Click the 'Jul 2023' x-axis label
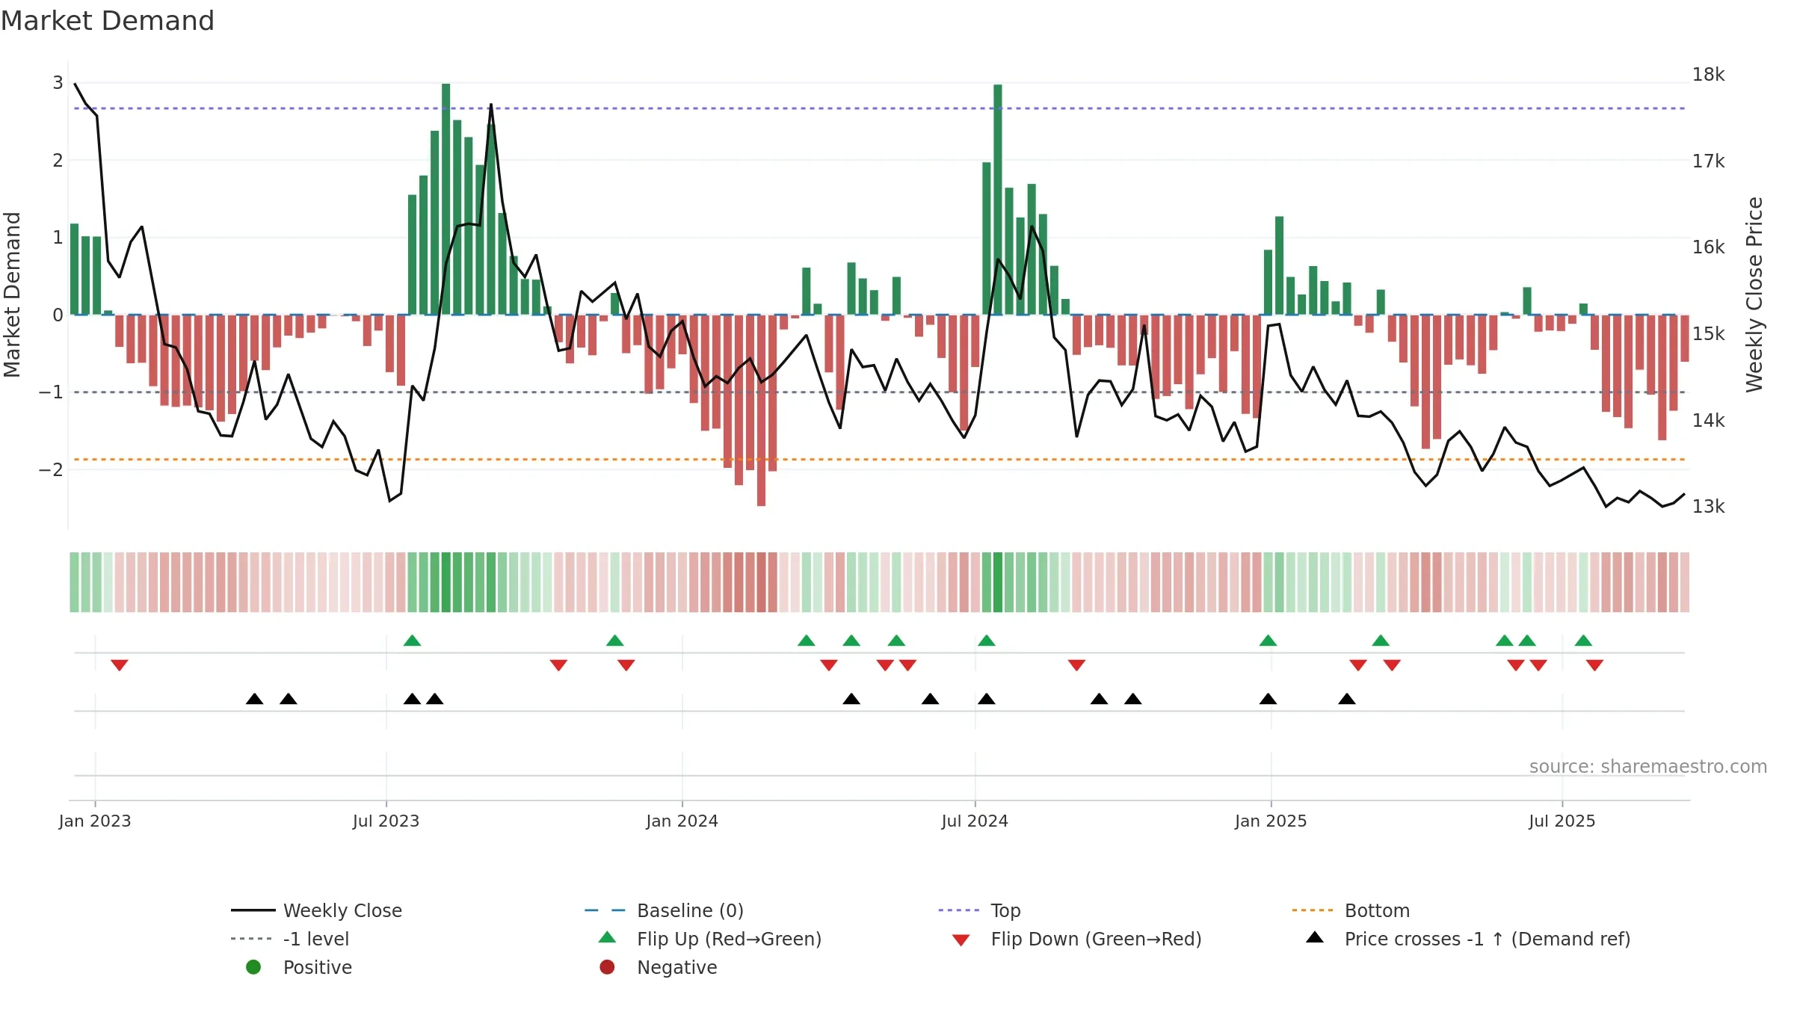The height and width of the screenshot is (1009, 1794). click(x=386, y=821)
